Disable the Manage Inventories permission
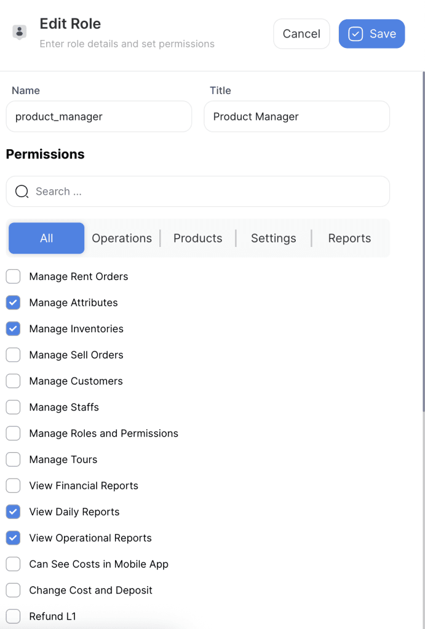Viewport: 425px width, 629px height. [x=13, y=329]
